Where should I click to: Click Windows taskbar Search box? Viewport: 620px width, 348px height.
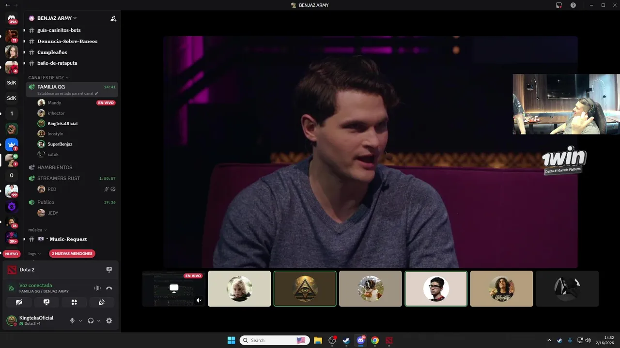point(275,340)
